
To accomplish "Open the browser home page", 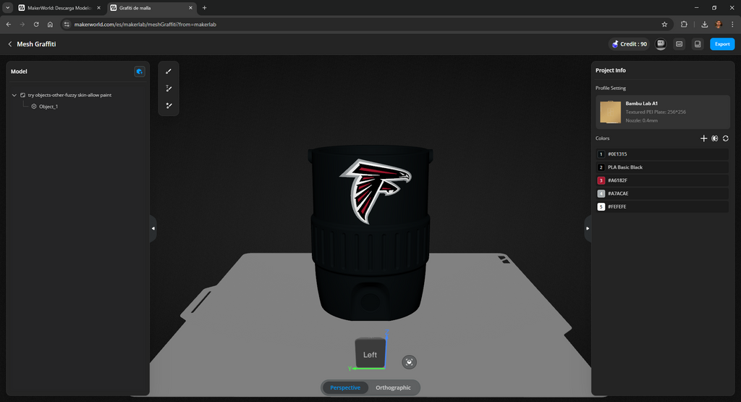I will pos(50,24).
